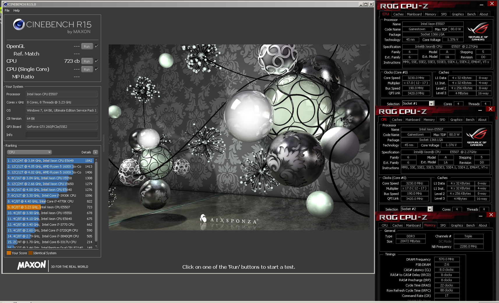Click the MAXON logo
The height and width of the screenshot is (303, 499).
click(31, 265)
